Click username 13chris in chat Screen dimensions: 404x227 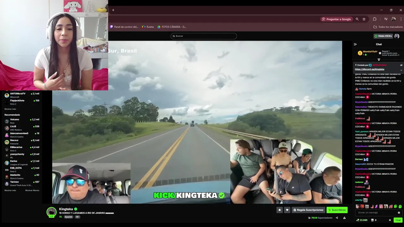coord(362,89)
